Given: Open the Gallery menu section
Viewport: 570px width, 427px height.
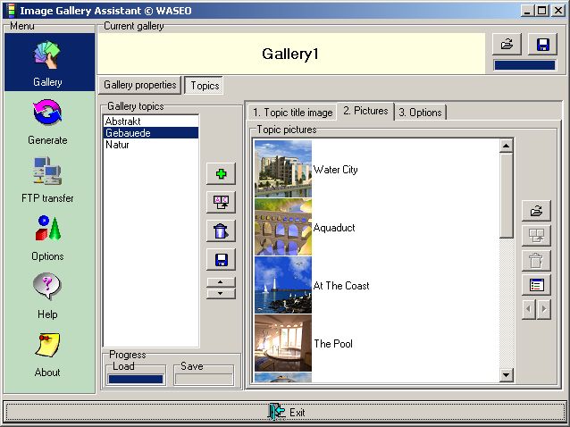Looking at the screenshot, I should point(49,63).
